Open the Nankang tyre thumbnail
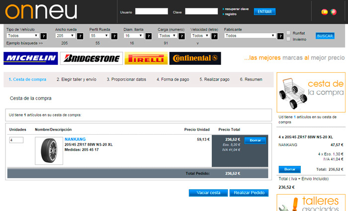Image resolution: width=348 pixels, height=211 pixels. pos(49,151)
